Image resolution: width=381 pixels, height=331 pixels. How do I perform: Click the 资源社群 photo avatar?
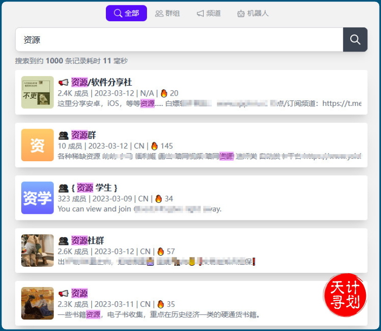pos(37,251)
